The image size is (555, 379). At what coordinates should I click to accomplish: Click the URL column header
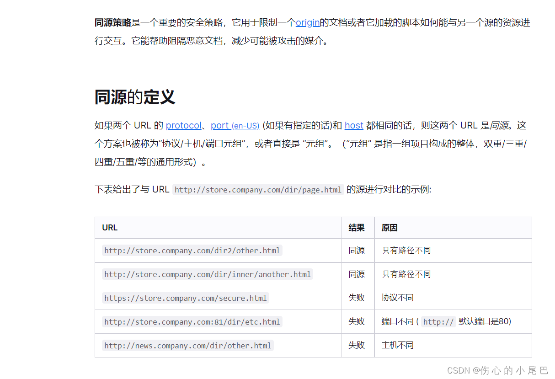tap(218, 228)
